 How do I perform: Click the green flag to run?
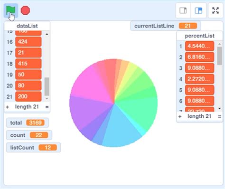coord(10,10)
